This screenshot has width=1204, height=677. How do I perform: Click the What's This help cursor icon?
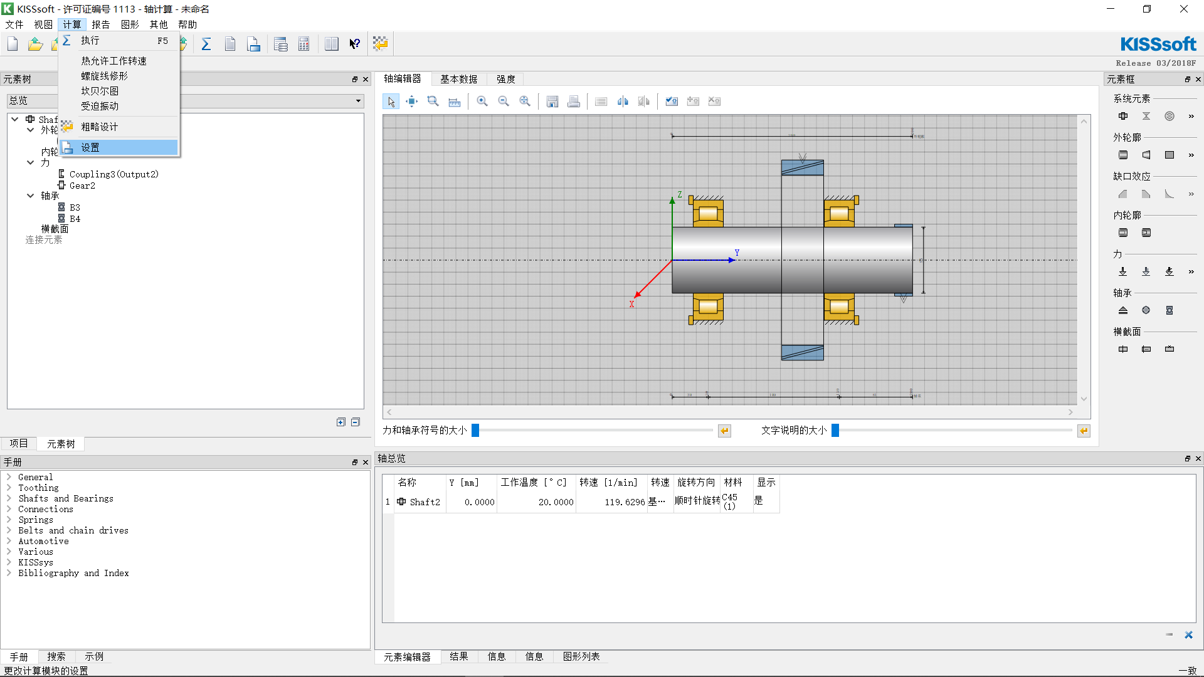[355, 44]
